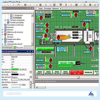This screenshot has height=100, width=100.
Task: Expand the Administrador de E/S node
Action: (x=2, y=44)
